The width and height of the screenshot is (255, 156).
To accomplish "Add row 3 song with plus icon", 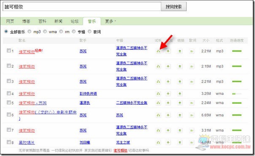I will click(168, 82).
